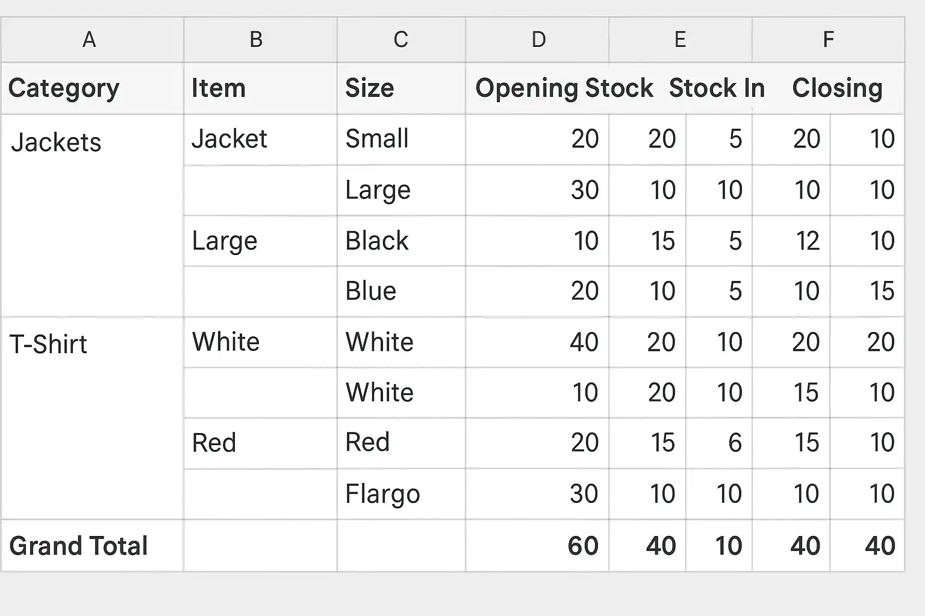This screenshot has width=925, height=616.
Task: Select the Black size cell
Action: (x=377, y=241)
